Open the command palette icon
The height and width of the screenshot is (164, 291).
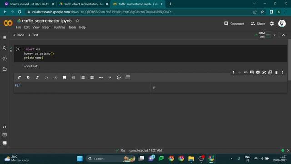[5, 135]
